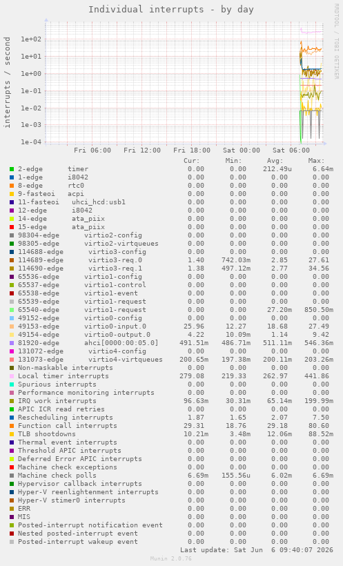Click the IRQ work interrupts label
This screenshot has width=343, height=566.
(57, 401)
